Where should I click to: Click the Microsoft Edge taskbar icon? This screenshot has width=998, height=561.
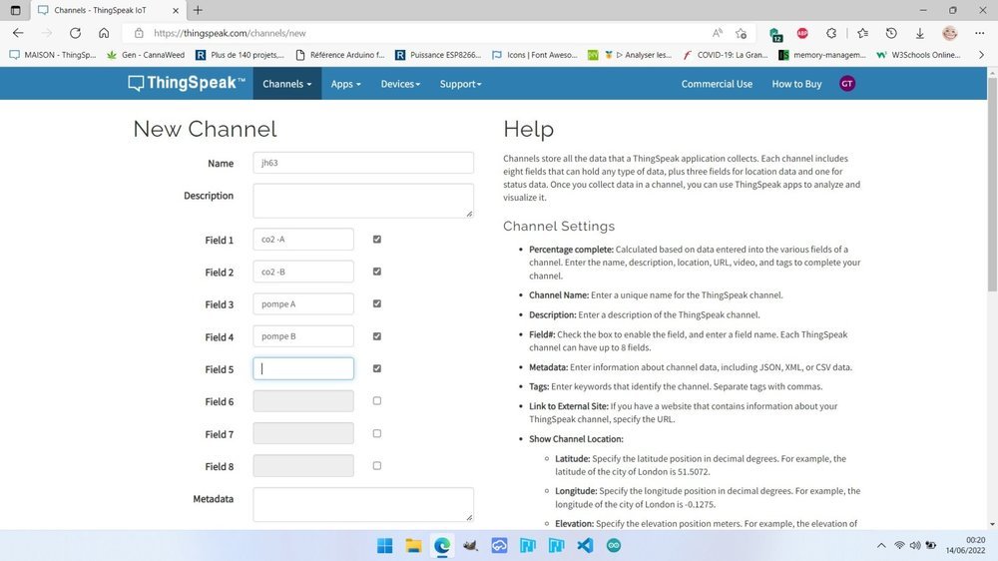pos(442,546)
